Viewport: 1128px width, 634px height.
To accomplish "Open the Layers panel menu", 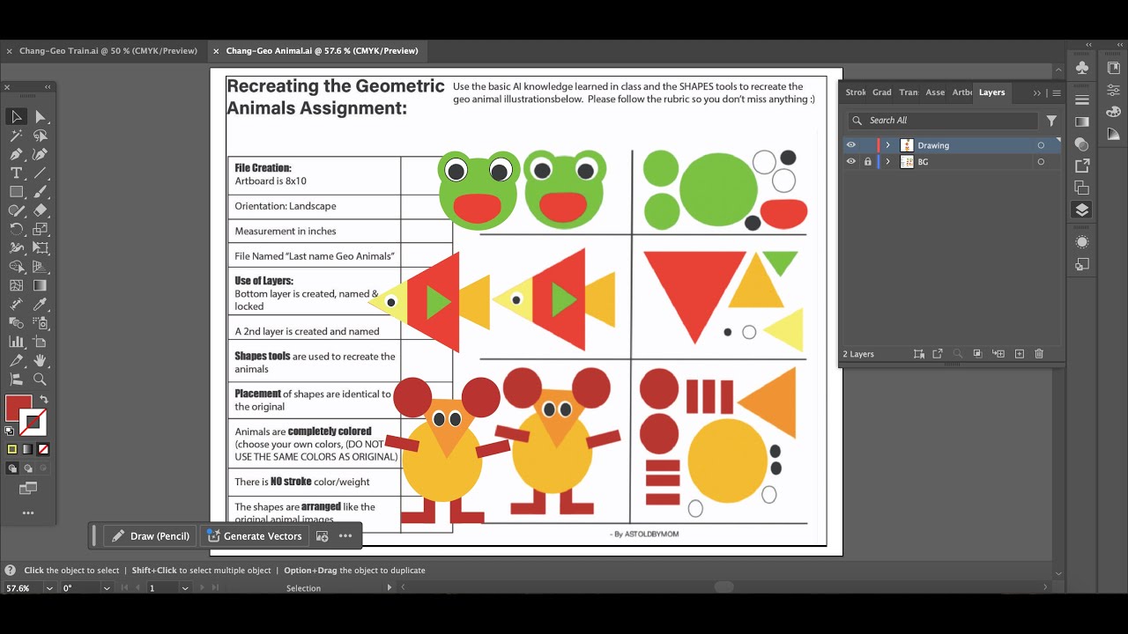I will tap(1057, 92).
